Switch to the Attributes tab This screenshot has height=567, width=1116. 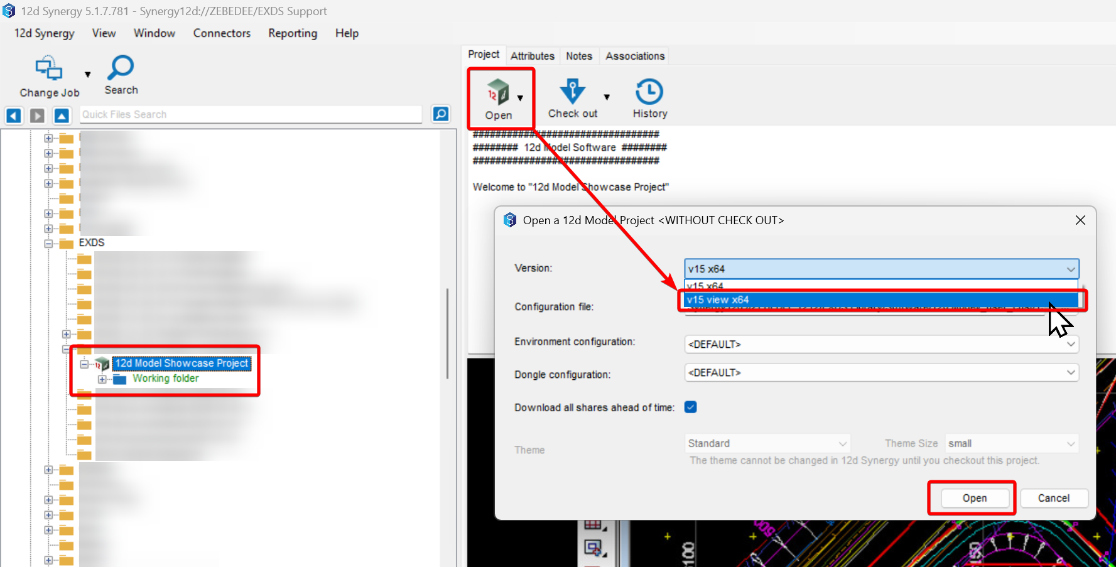(532, 56)
